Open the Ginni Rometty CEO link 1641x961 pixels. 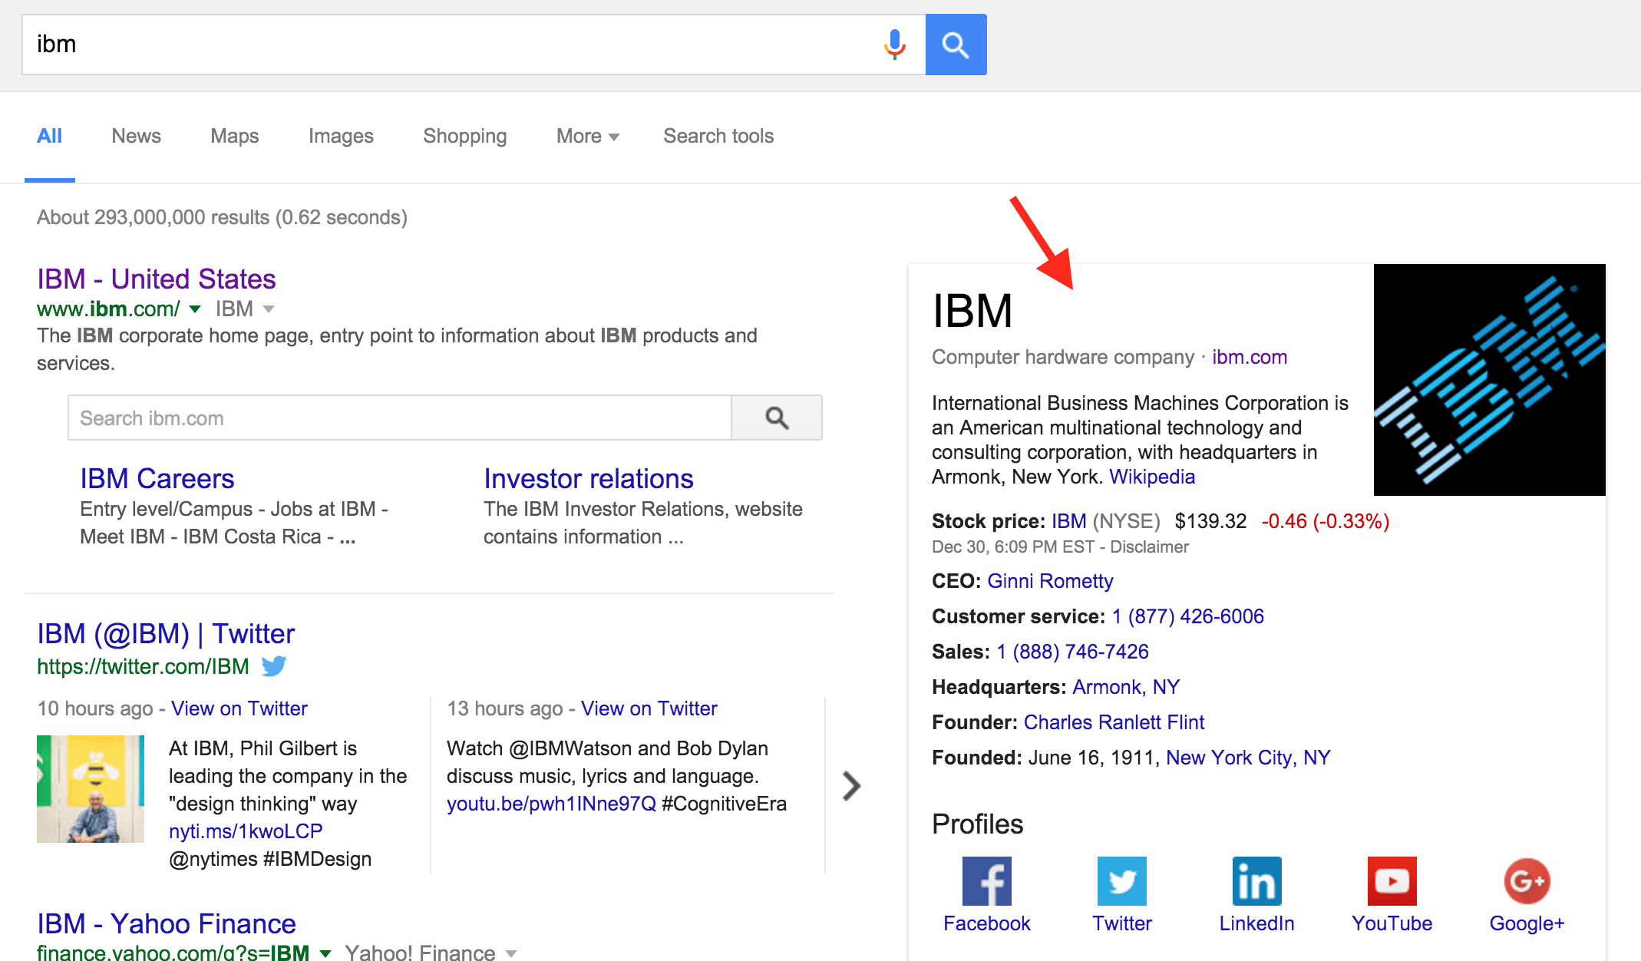pyautogui.click(x=1050, y=581)
